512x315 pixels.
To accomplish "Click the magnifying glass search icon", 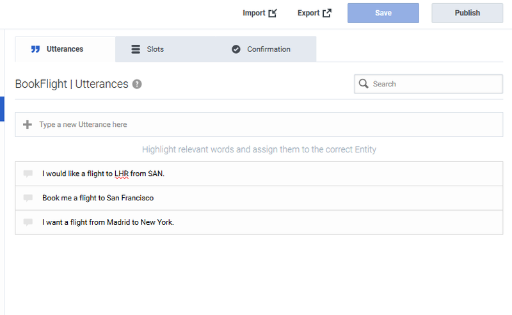I will (x=364, y=84).
